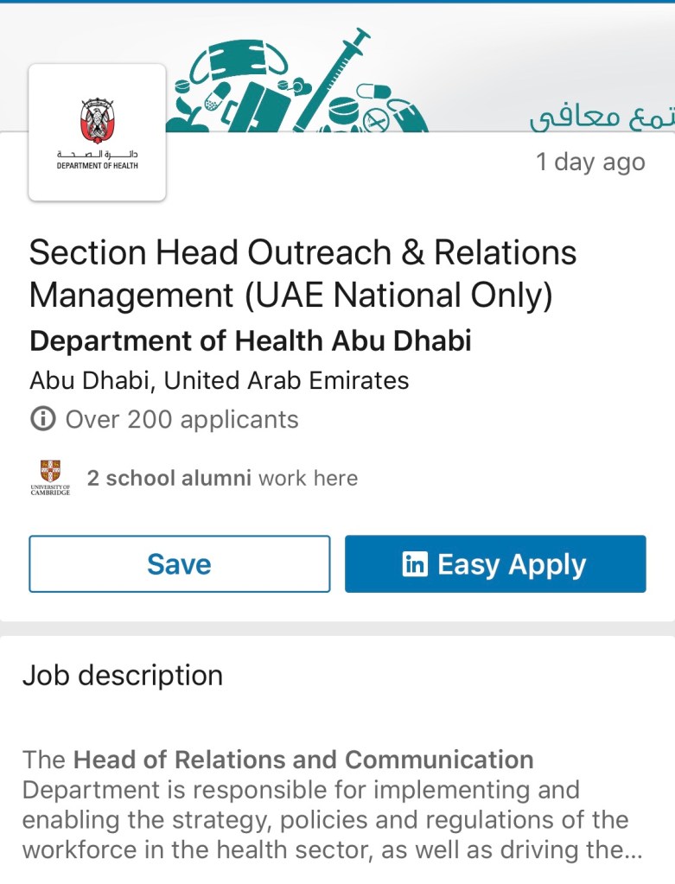Click the Arabic text in the banner

coord(602,118)
